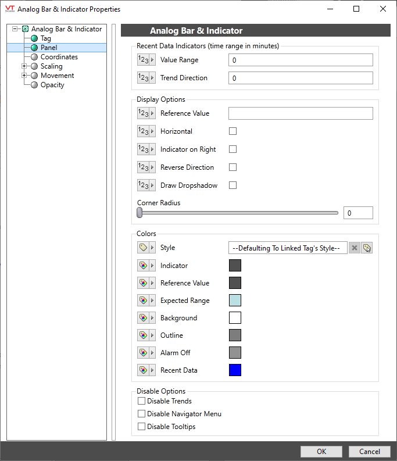
Task: Clear the Style selection with the X button
Action: pyautogui.click(x=354, y=248)
